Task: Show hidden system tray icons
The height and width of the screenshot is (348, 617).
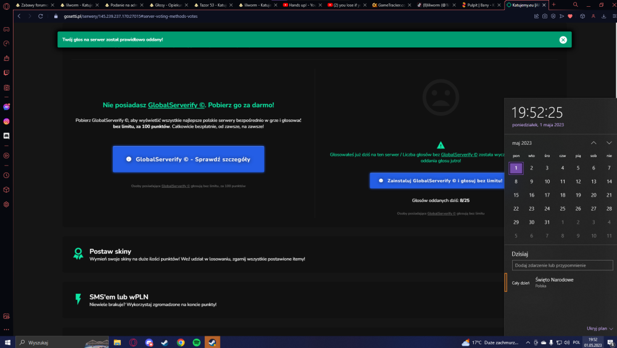Action: (x=528, y=342)
